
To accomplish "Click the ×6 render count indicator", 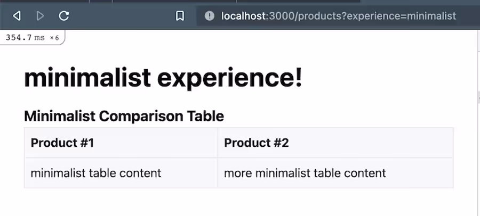I will 54,38.
